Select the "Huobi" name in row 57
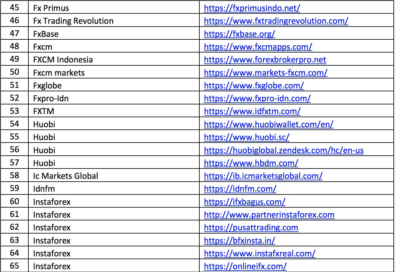395x272 pixels. tap(44, 163)
